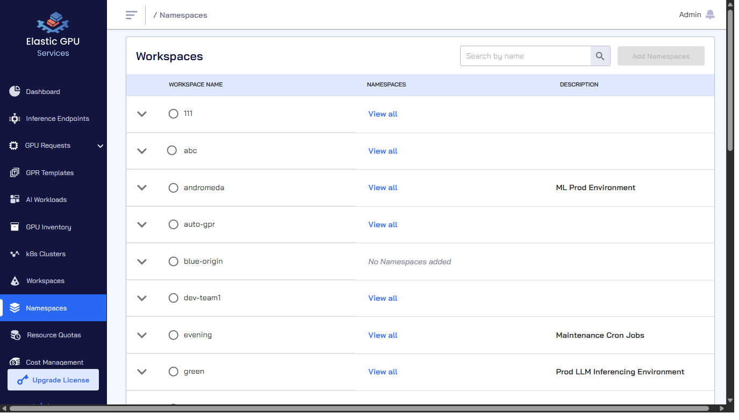Select the blue-origin workspace radio button
739x420 pixels.
click(173, 262)
